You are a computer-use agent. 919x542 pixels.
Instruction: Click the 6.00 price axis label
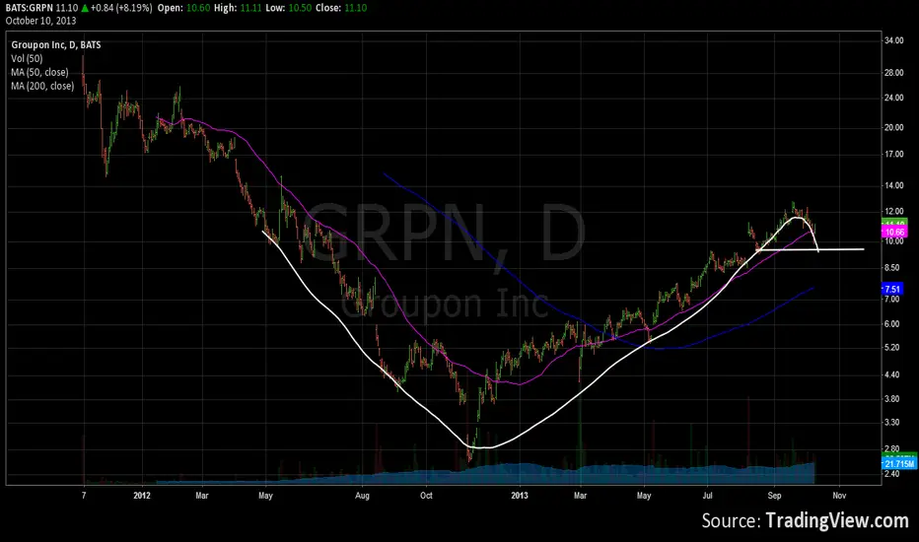click(x=891, y=324)
